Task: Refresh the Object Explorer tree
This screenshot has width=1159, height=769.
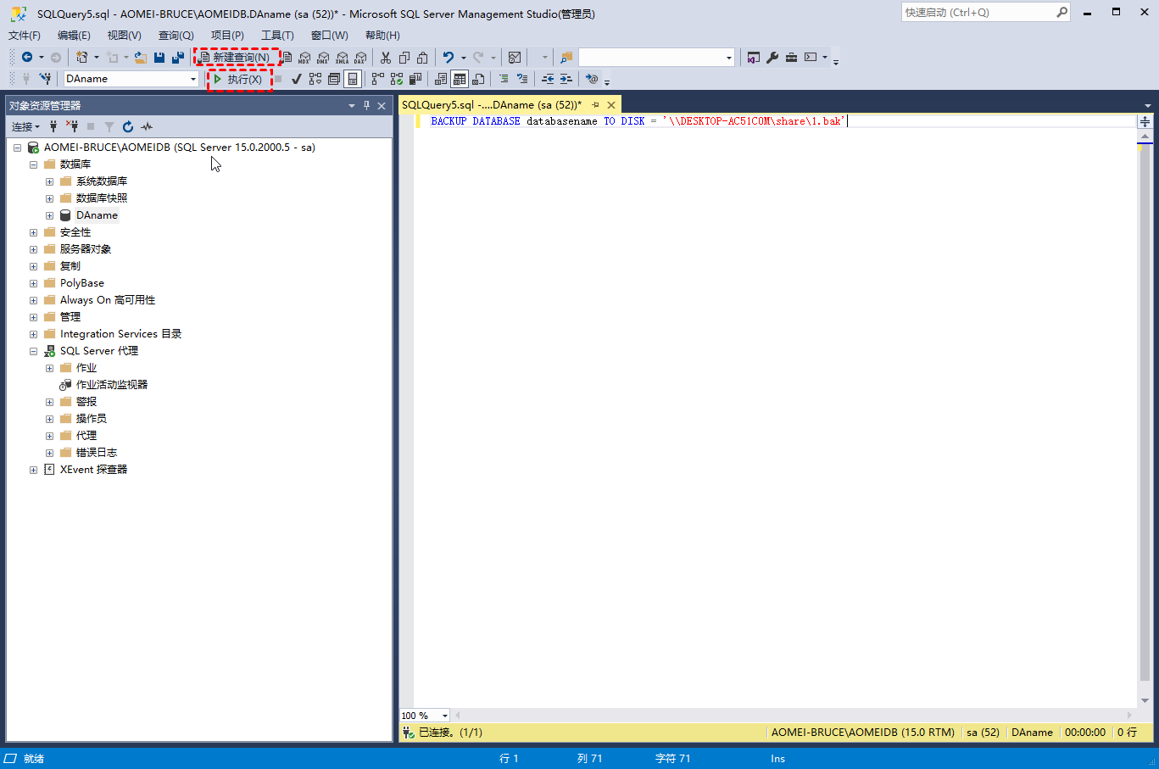Action: [x=128, y=126]
